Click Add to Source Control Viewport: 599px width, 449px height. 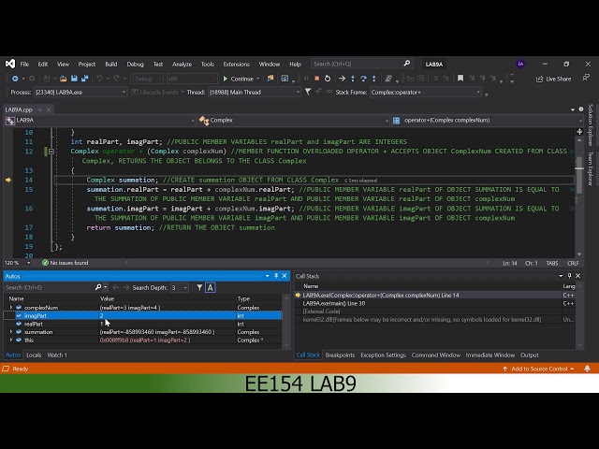pyautogui.click(x=538, y=369)
